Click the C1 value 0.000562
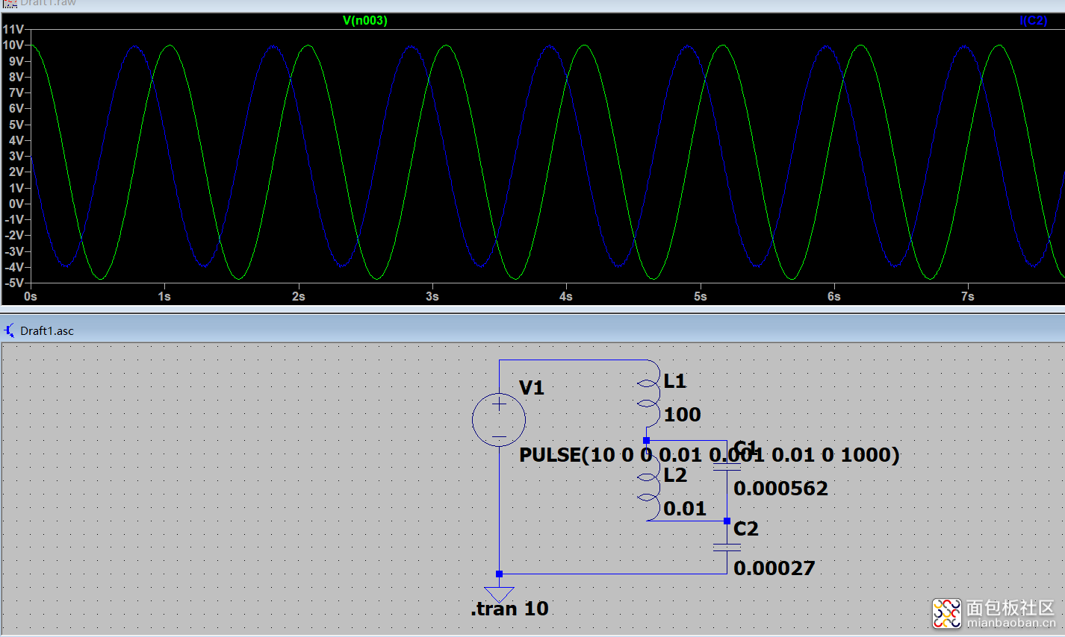 (x=781, y=489)
